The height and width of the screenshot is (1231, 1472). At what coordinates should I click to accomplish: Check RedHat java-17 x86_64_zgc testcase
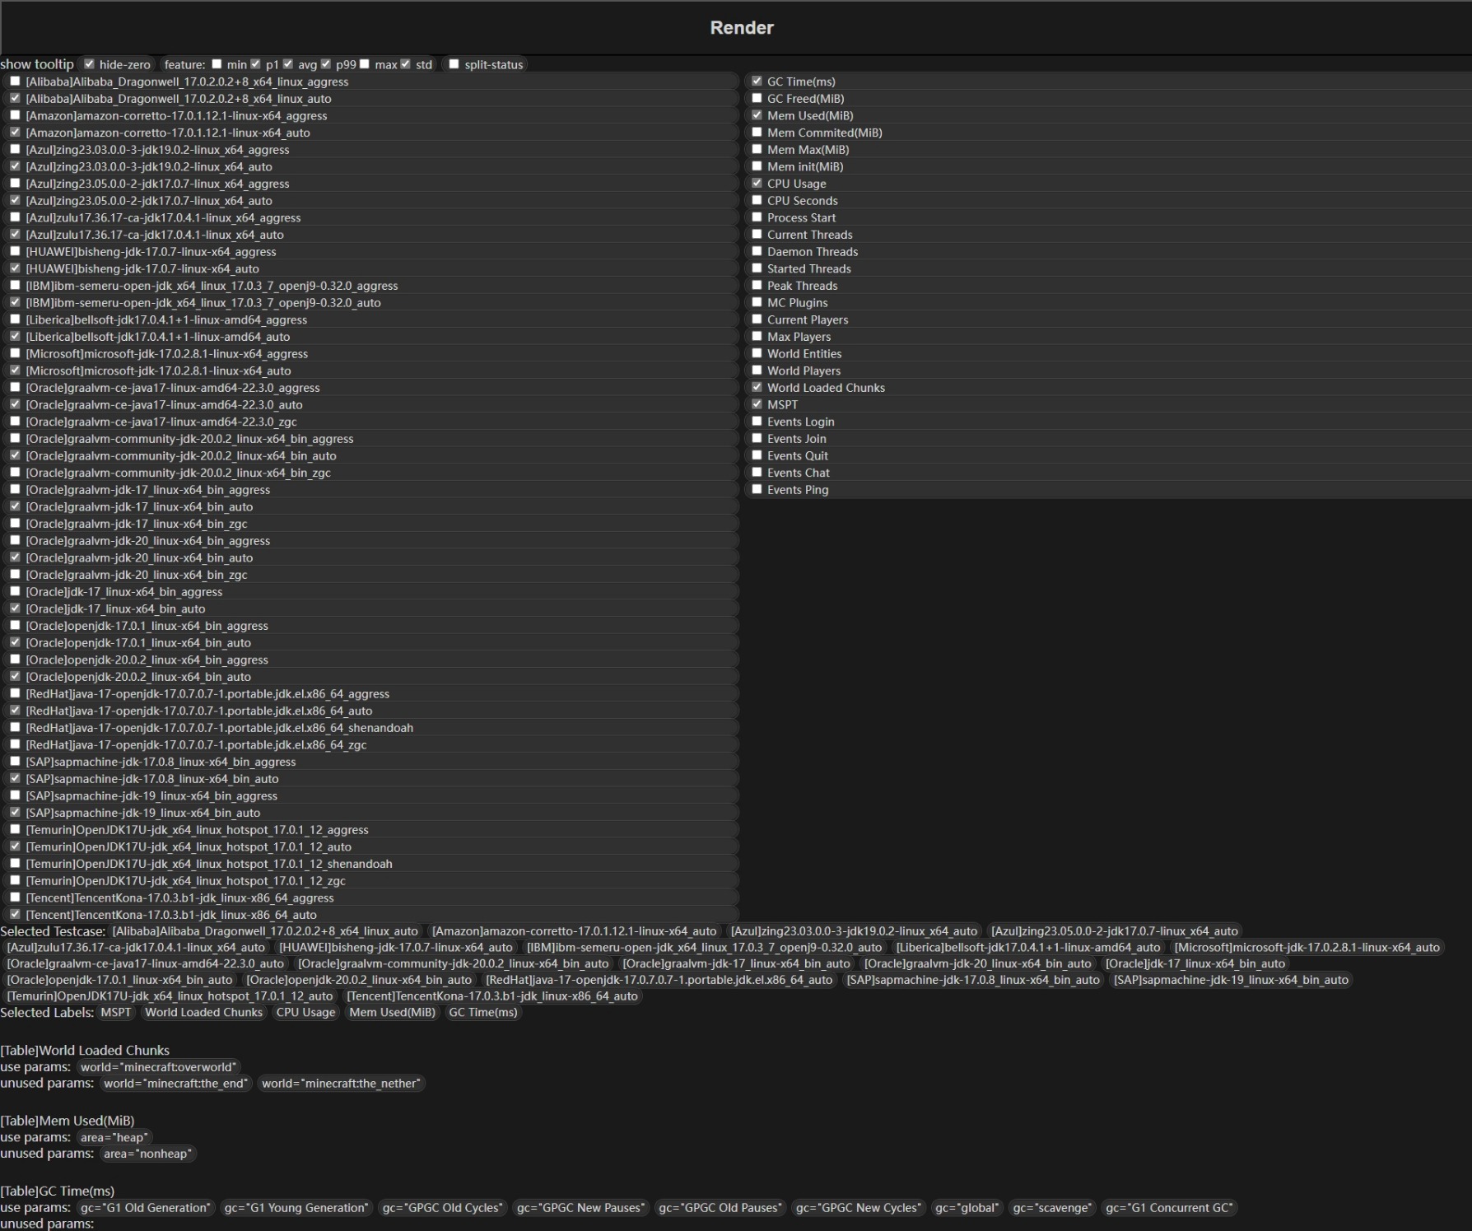coord(15,744)
